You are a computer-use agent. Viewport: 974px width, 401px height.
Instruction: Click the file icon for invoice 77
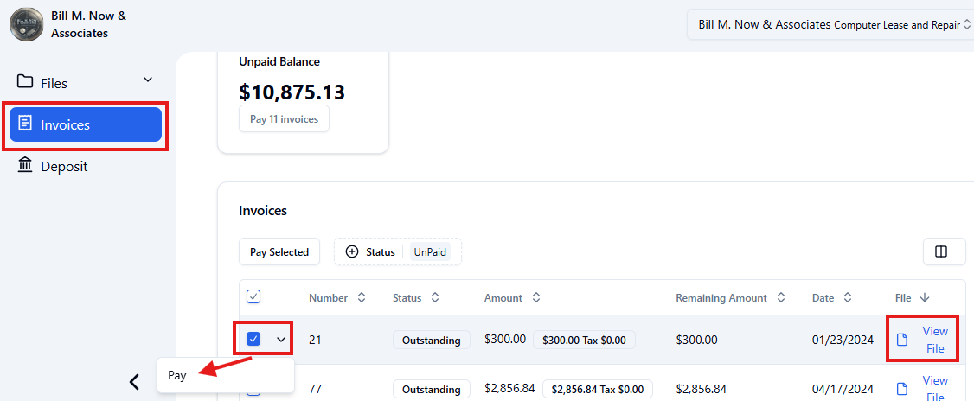point(902,389)
